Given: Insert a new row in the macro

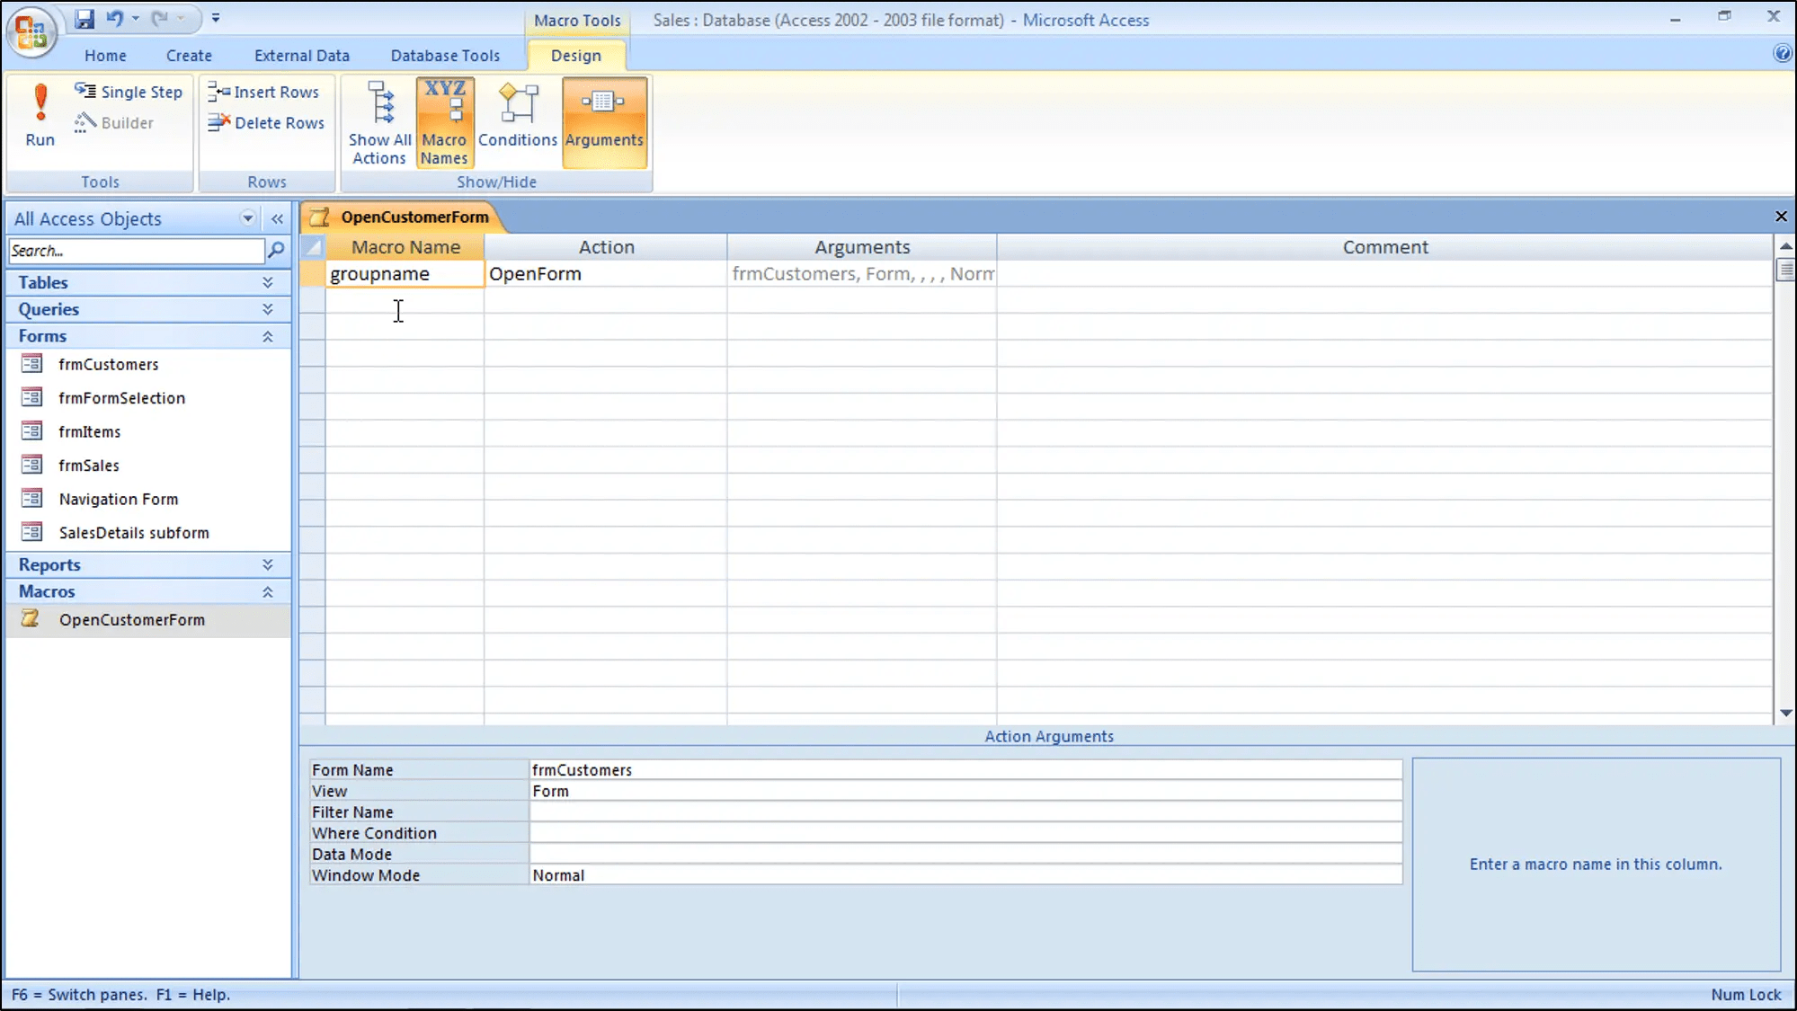Looking at the screenshot, I should (266, 91).
